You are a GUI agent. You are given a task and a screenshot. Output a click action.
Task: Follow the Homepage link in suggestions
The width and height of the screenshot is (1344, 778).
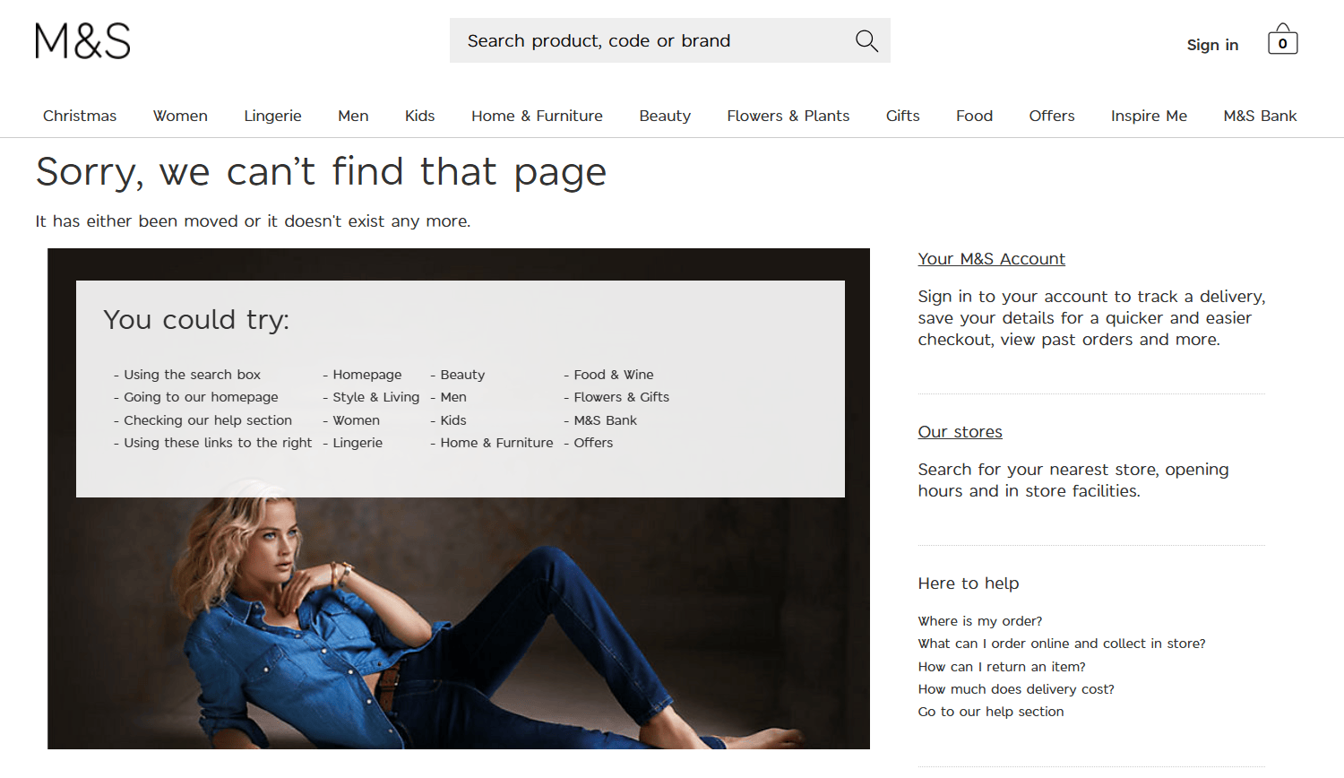tap(367, 375)
